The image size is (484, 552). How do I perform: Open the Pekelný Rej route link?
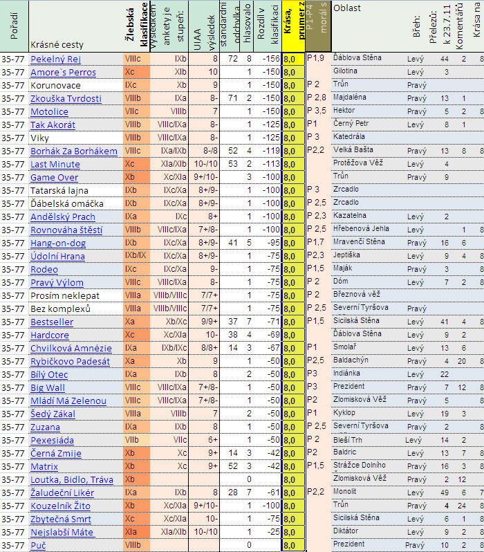tap(57, 59)
